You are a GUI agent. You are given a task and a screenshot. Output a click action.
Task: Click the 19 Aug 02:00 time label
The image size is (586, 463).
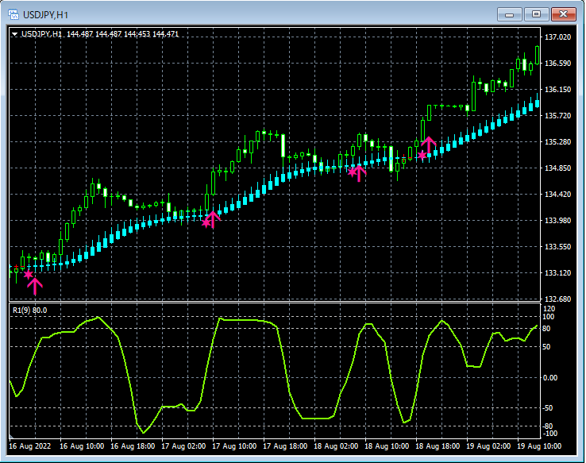(488, 446)
